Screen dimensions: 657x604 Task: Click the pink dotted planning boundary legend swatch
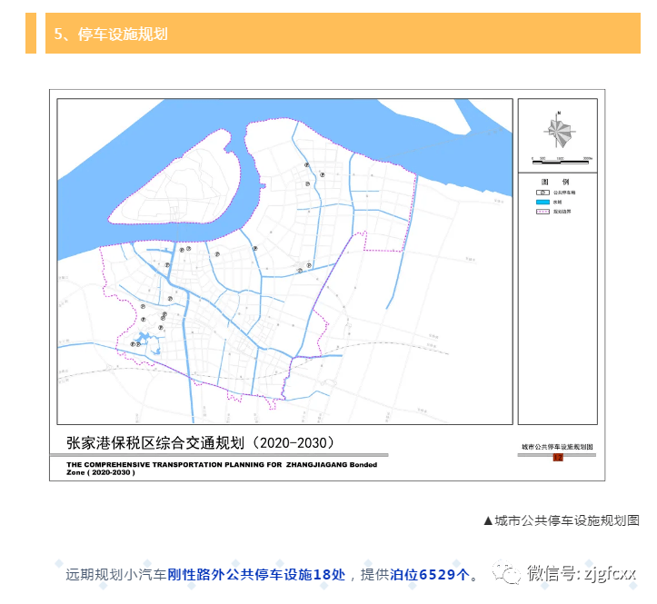tap(543, 212)
